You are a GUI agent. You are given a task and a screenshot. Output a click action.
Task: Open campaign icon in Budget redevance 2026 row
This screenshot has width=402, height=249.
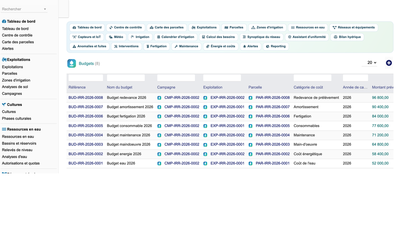click(x=159, y=98)
